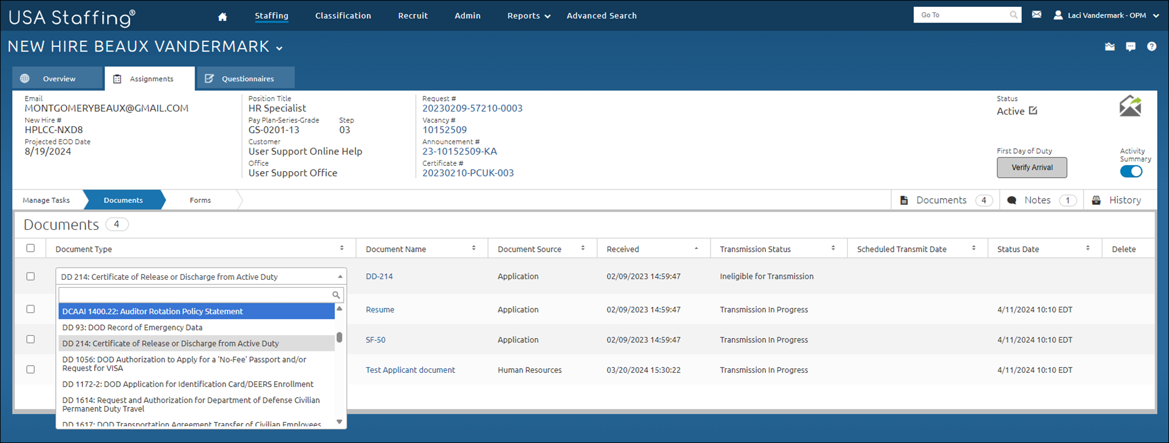Image resolution: width=1169 pixels, height=443 pixels.
Task: Sort by Scheduled Transmit Date column arrows
Action: pos(974,248)
